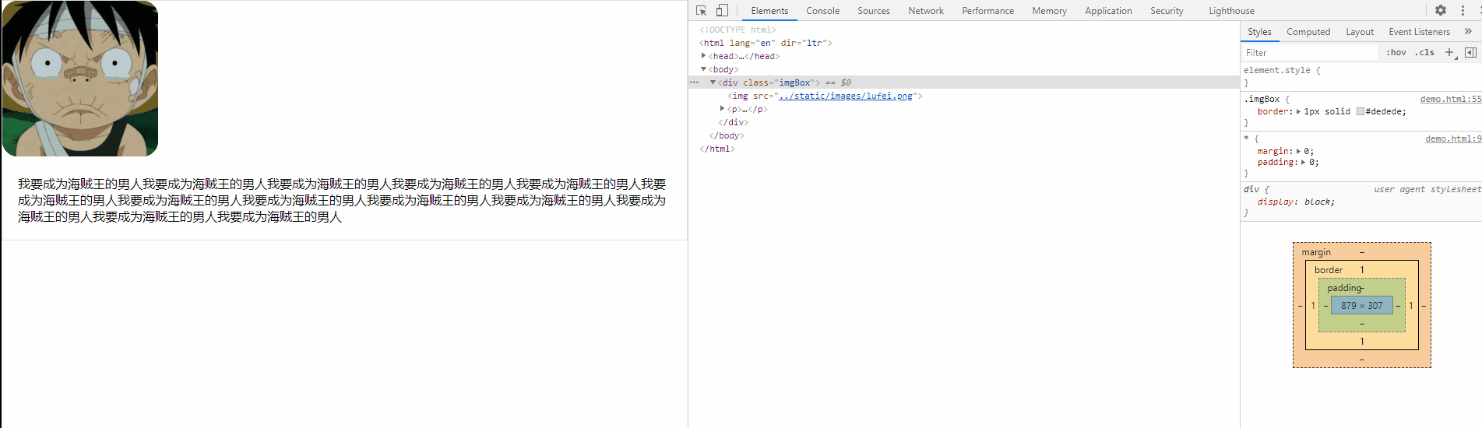Click the .imgBox rule selector
This screenshot has width=1482, height=428.
(x=1262, y=99)
